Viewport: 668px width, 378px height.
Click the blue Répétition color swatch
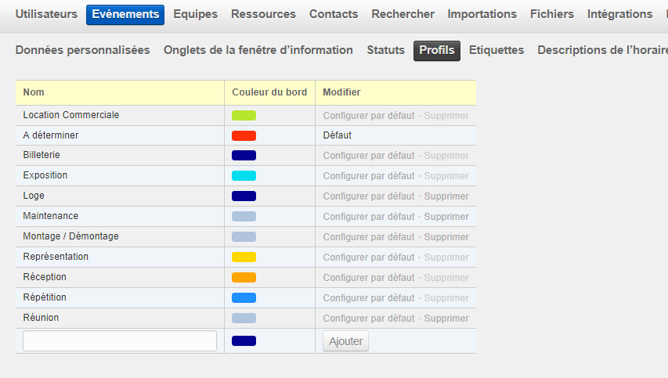coord(244,298)
